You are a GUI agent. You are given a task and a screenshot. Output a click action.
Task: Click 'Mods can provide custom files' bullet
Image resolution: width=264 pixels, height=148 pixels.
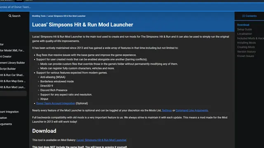point(109,64)
